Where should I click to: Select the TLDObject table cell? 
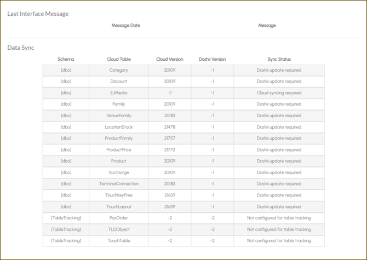point(119,229)
